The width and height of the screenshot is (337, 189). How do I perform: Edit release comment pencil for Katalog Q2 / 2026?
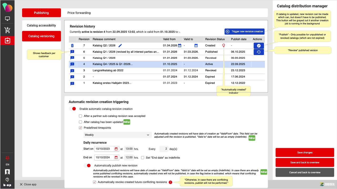pos(120,46)
